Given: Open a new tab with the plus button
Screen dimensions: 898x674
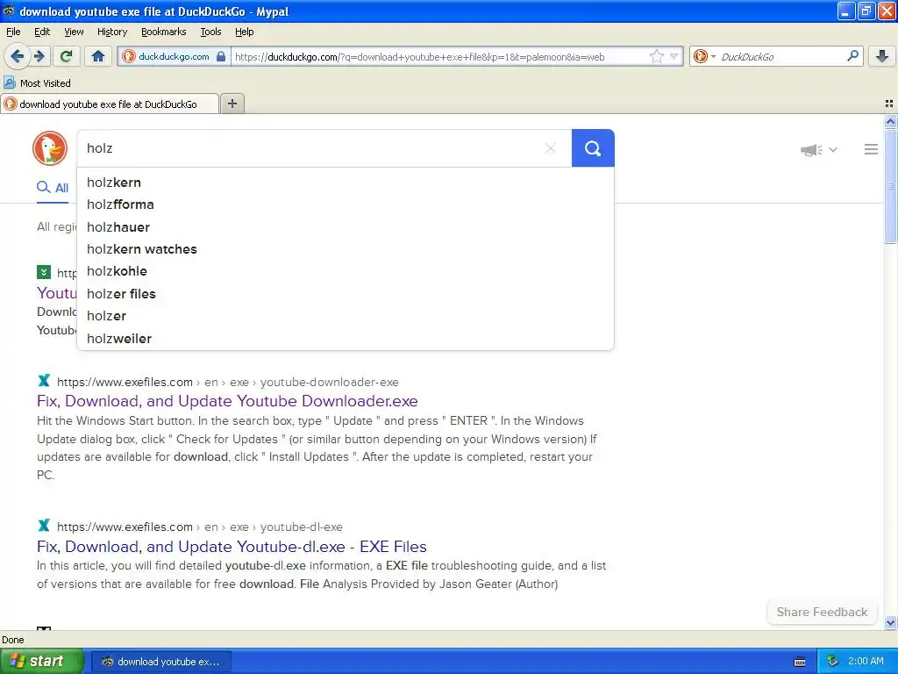Looking at the screenshot, I should click(232, 104).
